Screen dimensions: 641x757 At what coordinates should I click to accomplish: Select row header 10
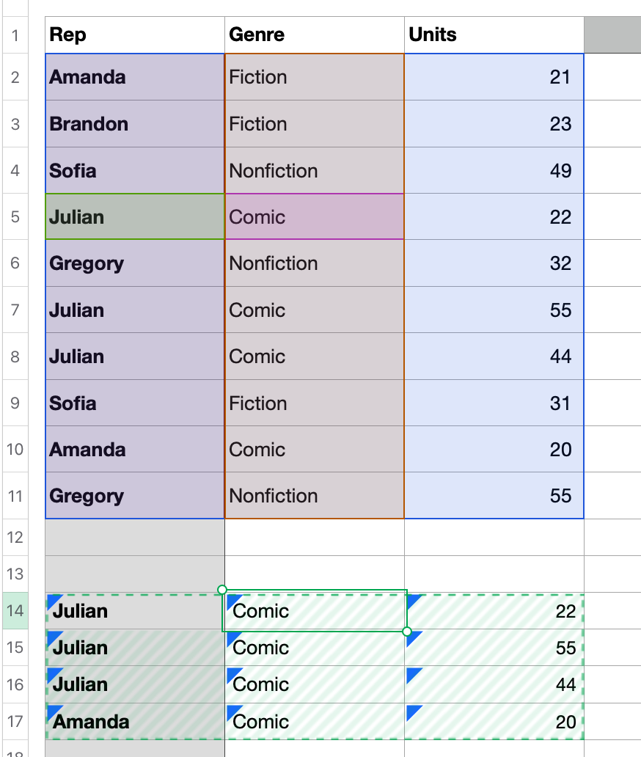[x=15, y=449]
